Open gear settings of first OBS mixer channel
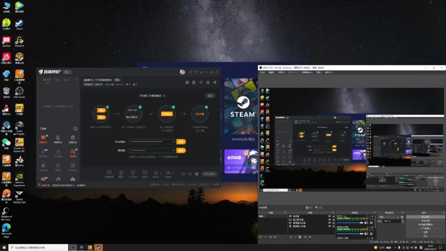Screen dimensions: 446x251 pos(371,223)
